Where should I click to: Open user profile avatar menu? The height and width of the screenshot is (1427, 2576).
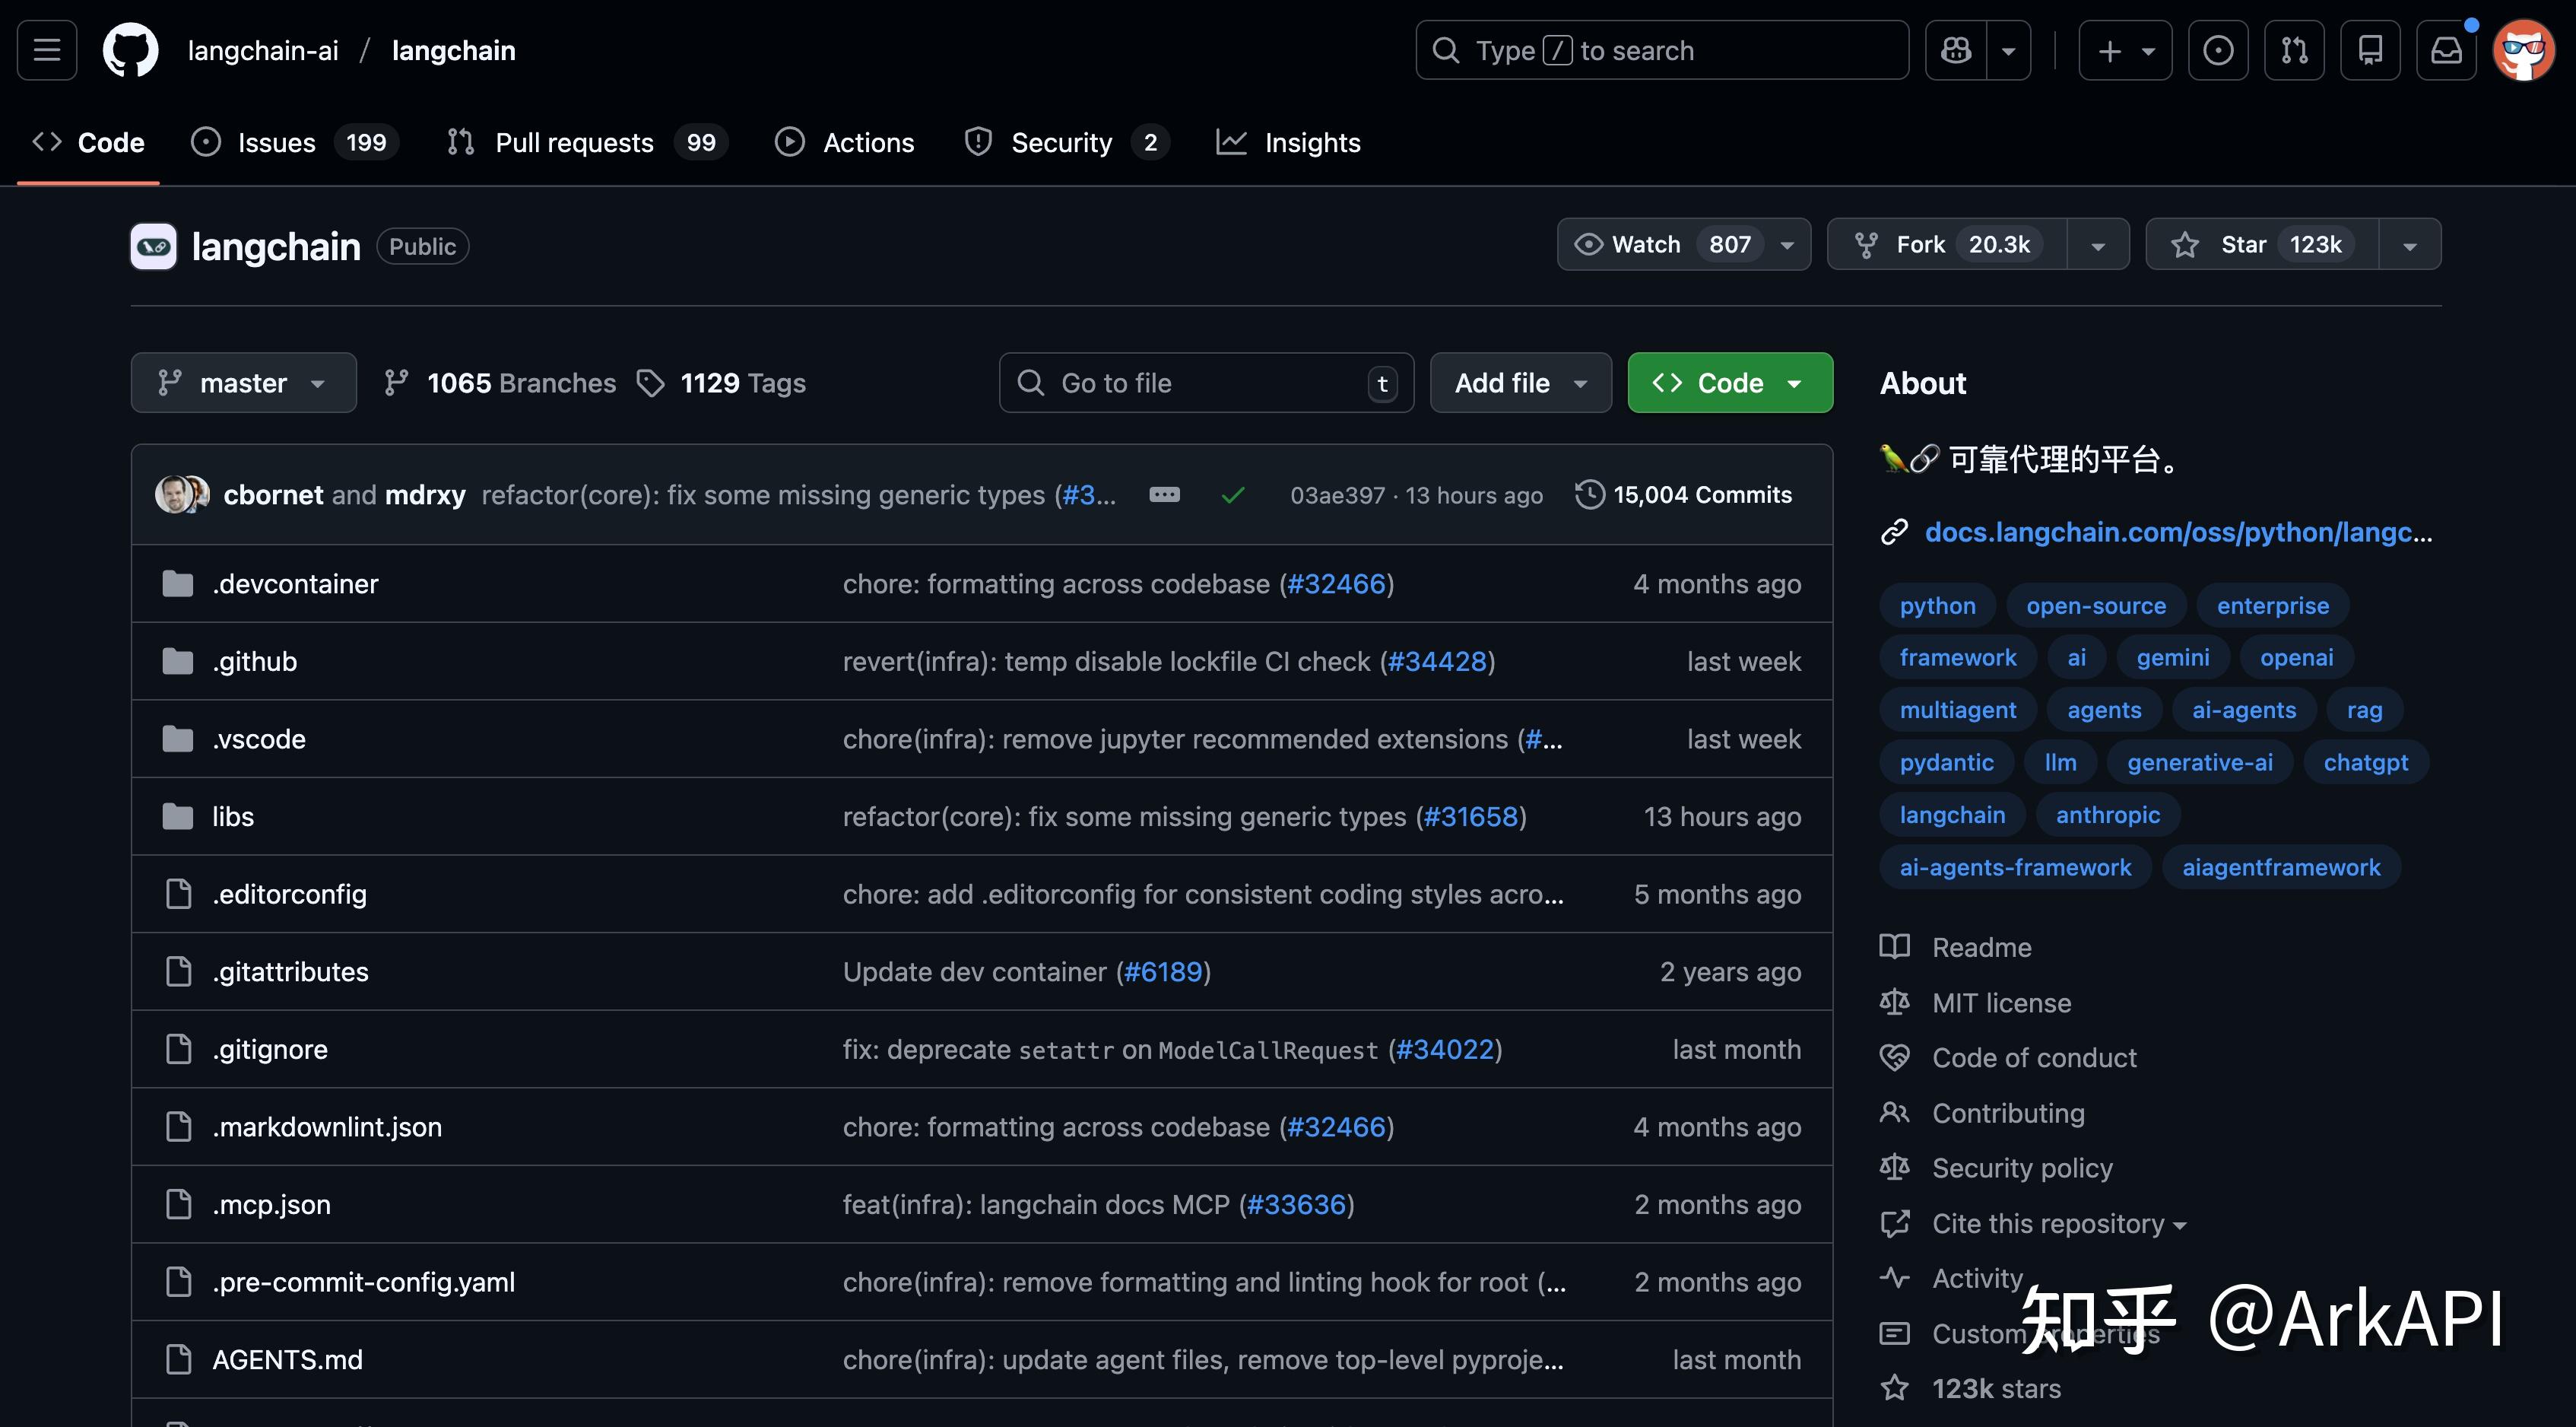pos(2523,50)
